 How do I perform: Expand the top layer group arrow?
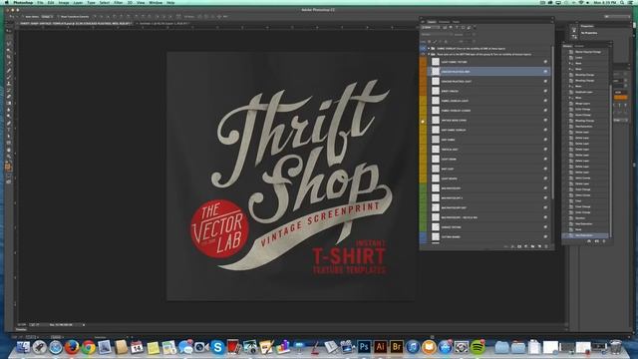tap(429, 49)
